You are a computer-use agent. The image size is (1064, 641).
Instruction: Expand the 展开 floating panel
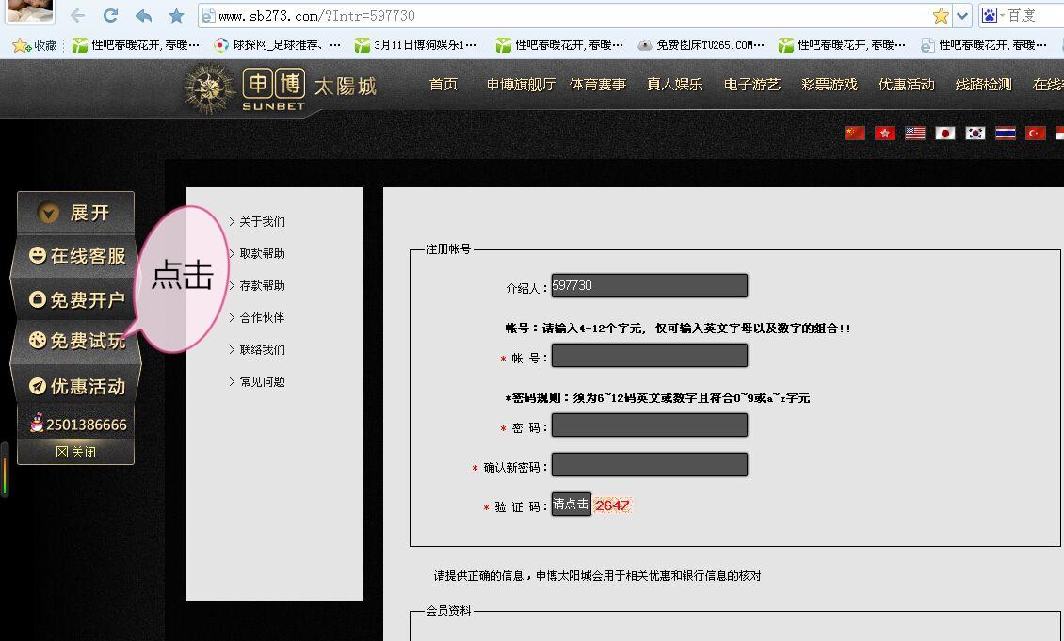pyautogui.click(x=75, y=213)
